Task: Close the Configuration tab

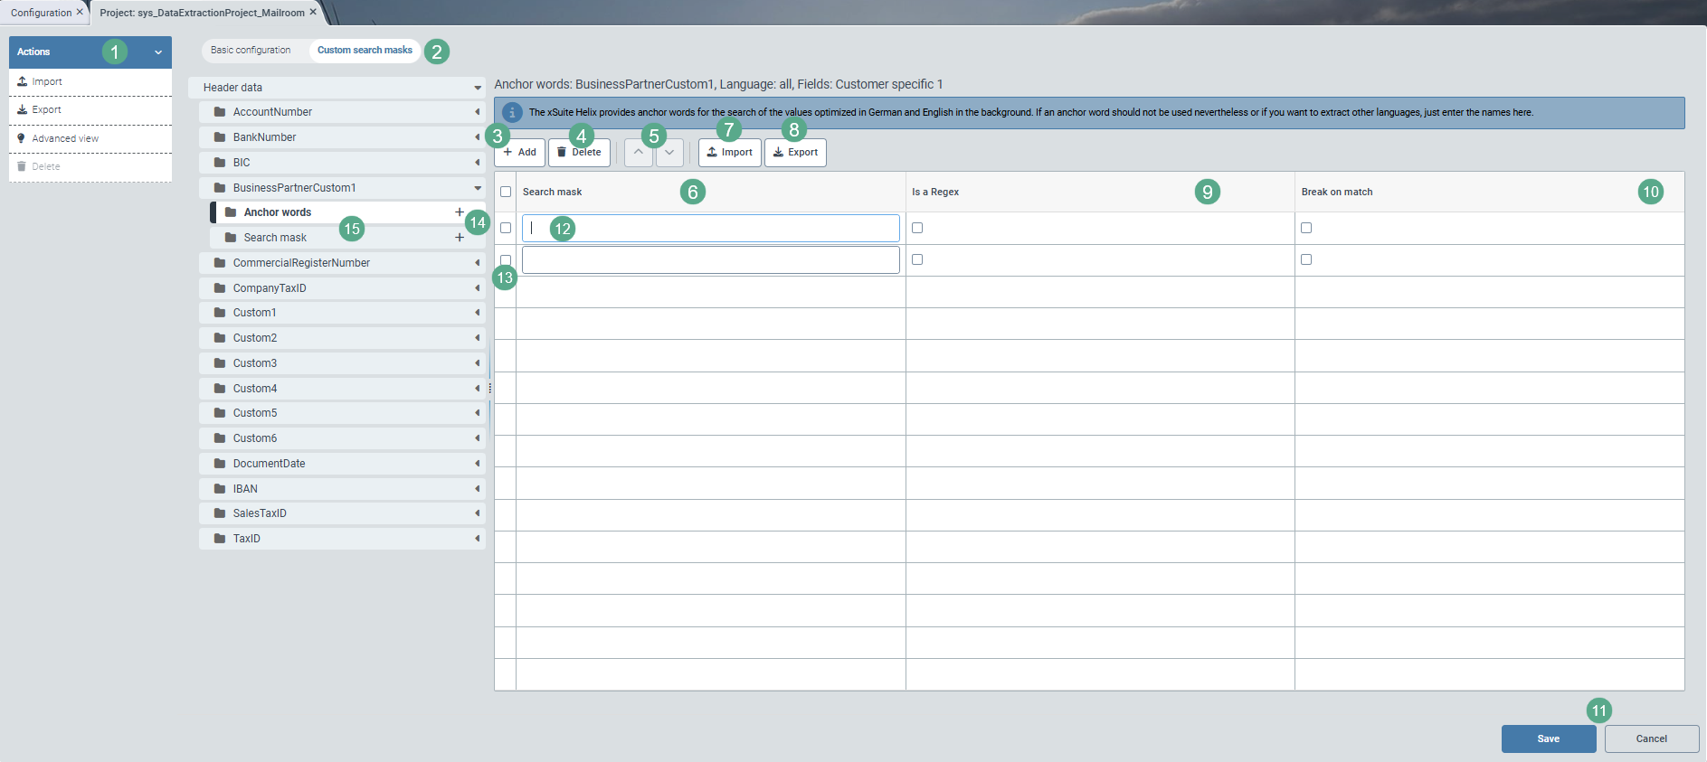Action: point(80,13)
